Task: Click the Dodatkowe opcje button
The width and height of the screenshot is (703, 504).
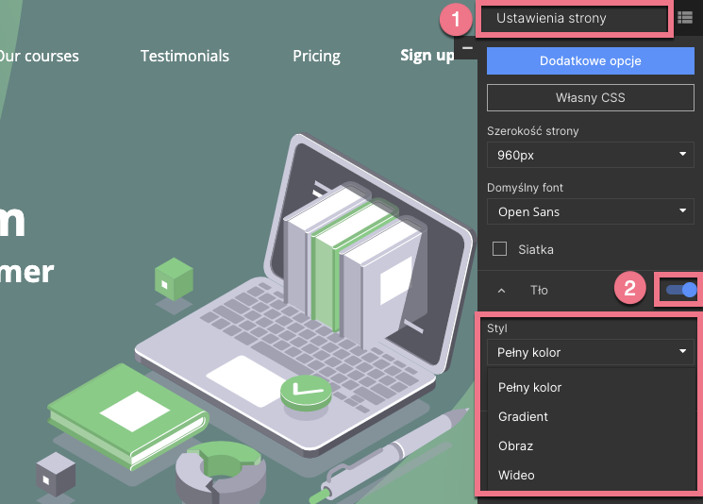Action: click(591, 60)
